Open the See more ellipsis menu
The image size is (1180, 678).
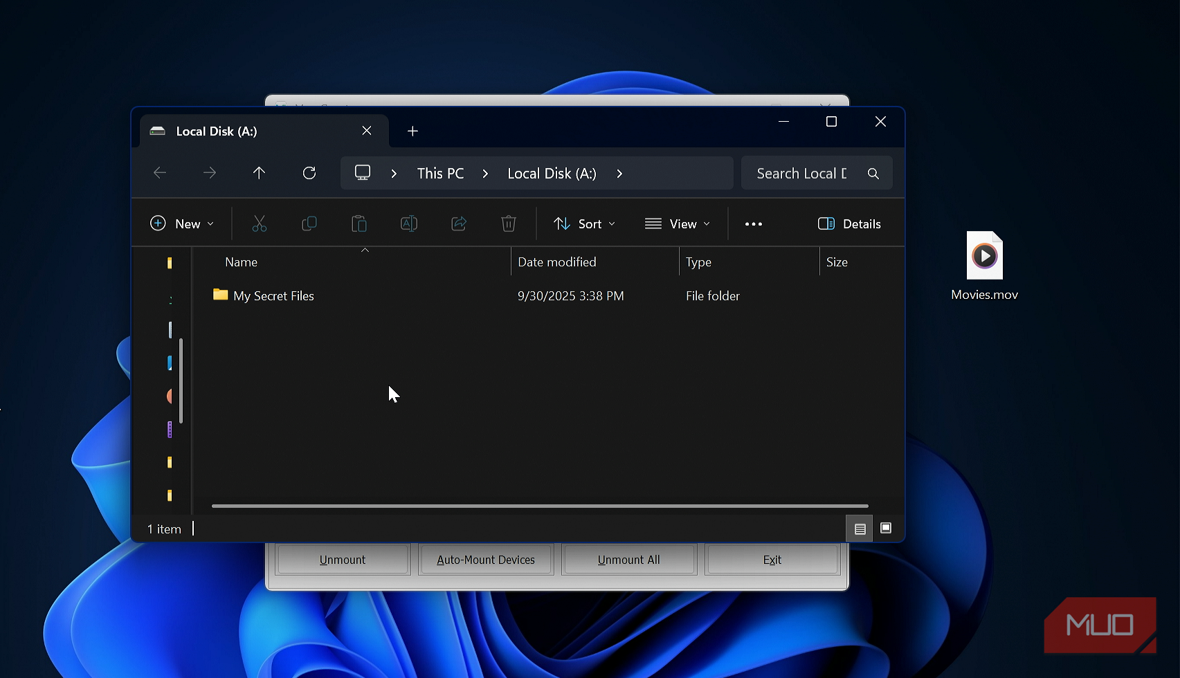pyautogui.click(x=754, y=224)
